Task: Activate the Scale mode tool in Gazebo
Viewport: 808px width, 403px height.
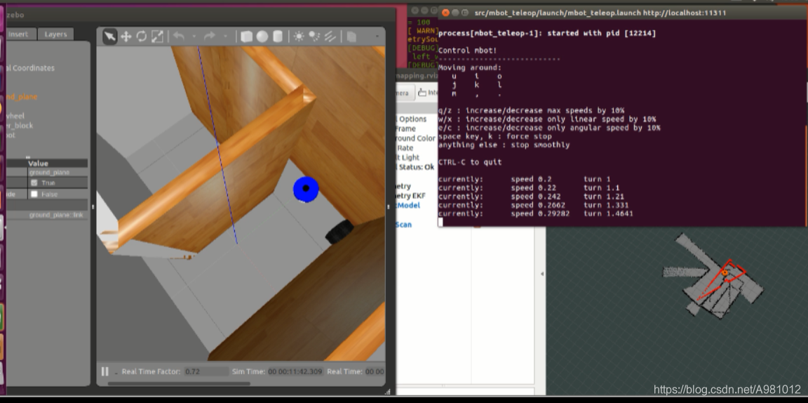Action: [x=157, y=37]
